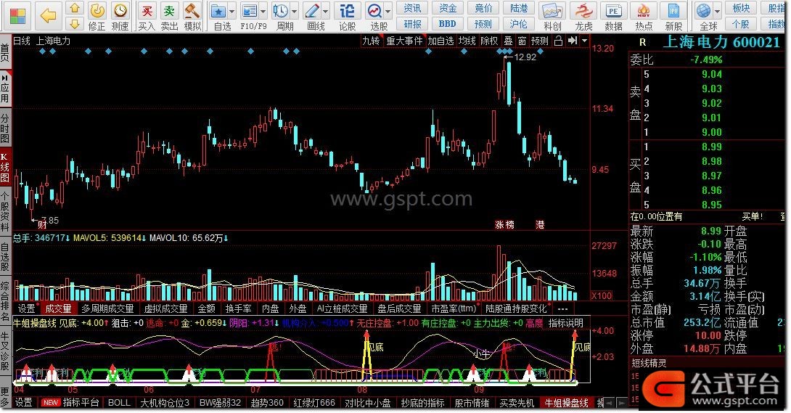Expand dropdown arrow next to 自选
791x413 pixels.
(231, 11)
